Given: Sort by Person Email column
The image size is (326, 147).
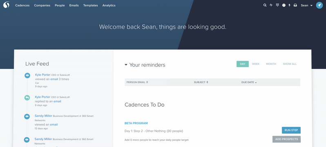Looking at the screenshot, I should pos(137,82).
